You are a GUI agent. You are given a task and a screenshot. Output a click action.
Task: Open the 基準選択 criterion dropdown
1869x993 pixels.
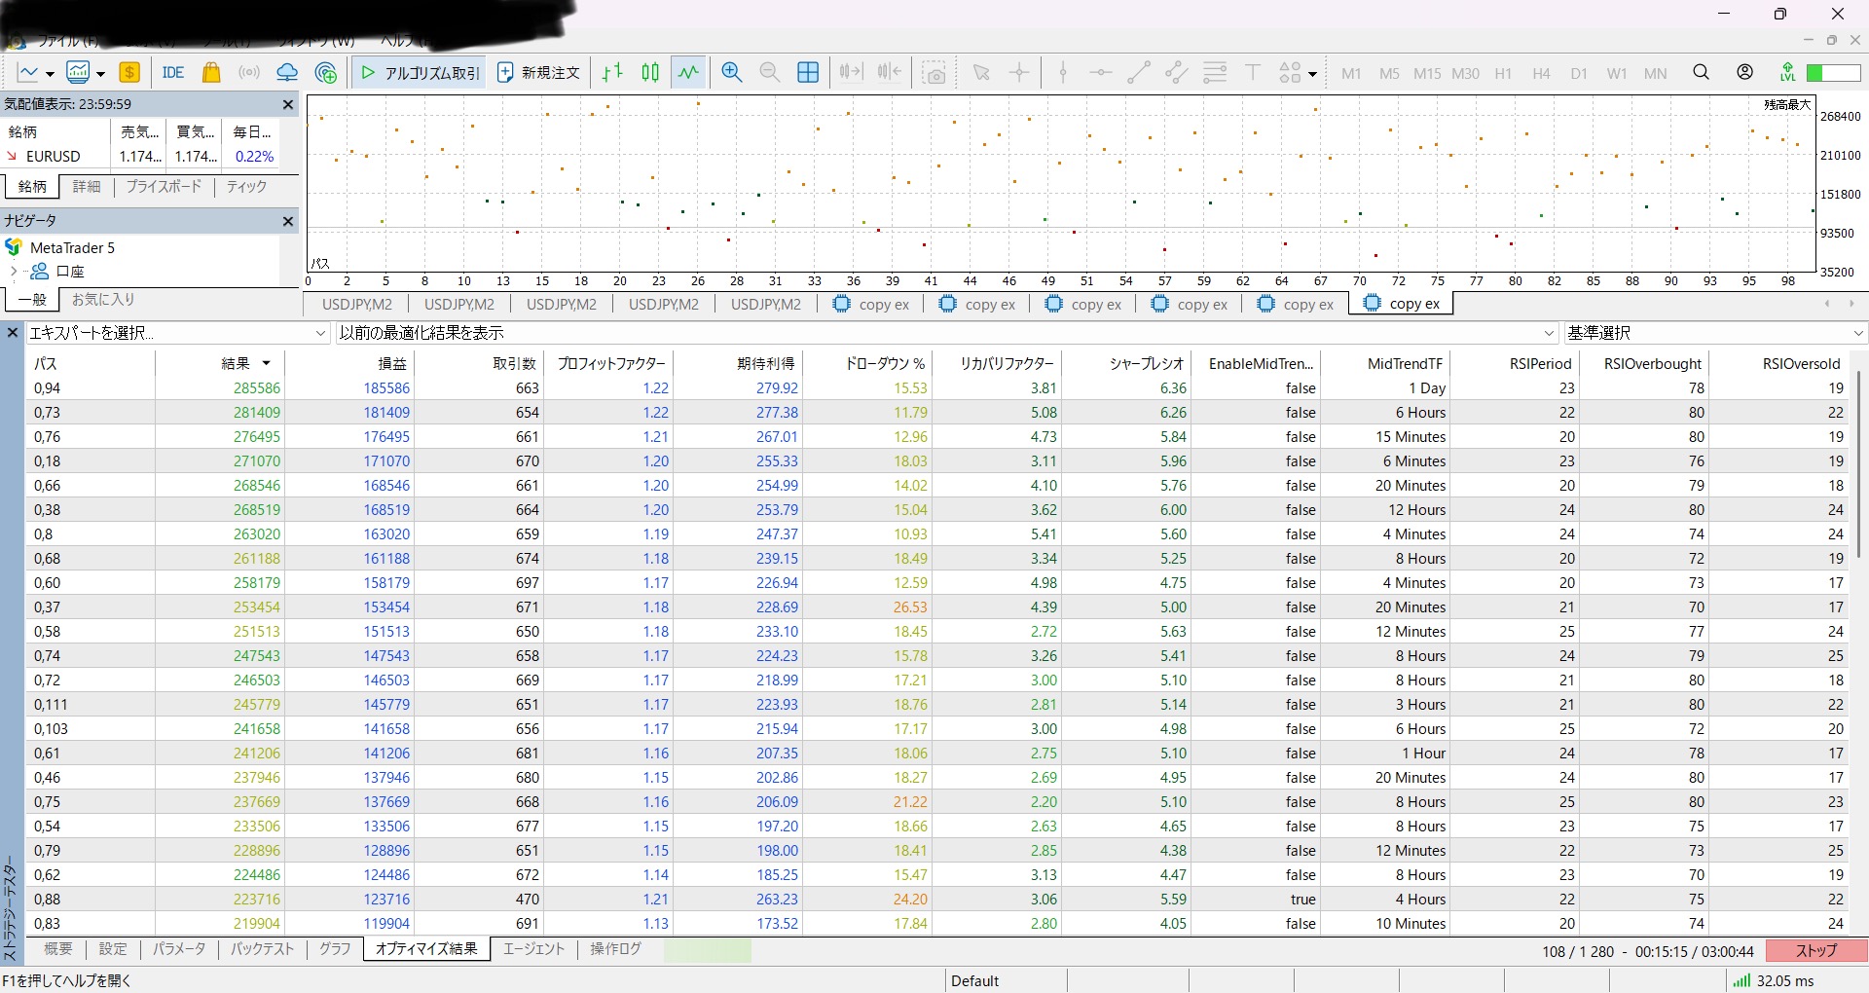coord(1715,333)
